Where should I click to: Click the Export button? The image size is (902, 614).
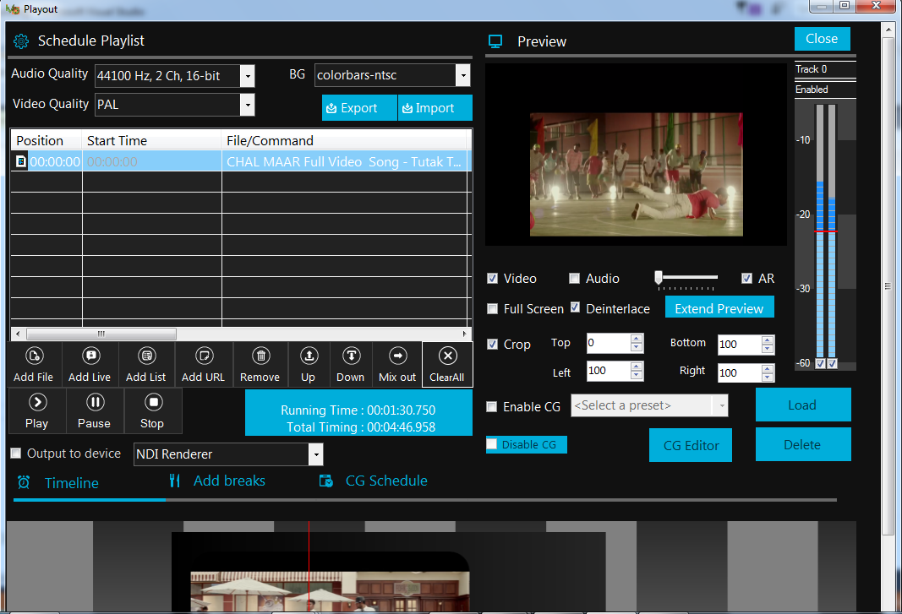(359, 107)
